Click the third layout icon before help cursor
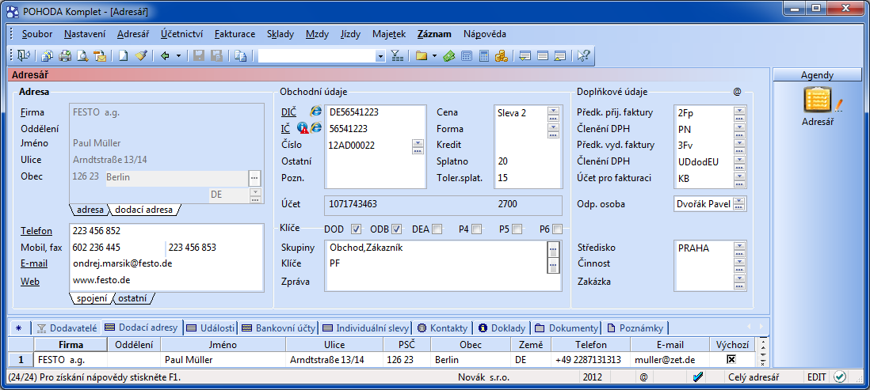 point(560,55)
